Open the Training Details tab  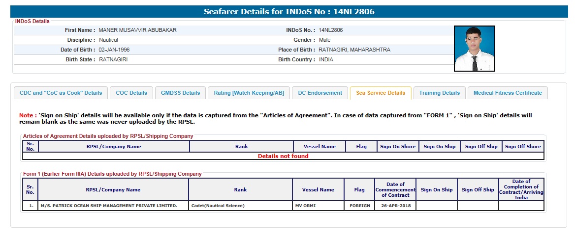[439, 93]
